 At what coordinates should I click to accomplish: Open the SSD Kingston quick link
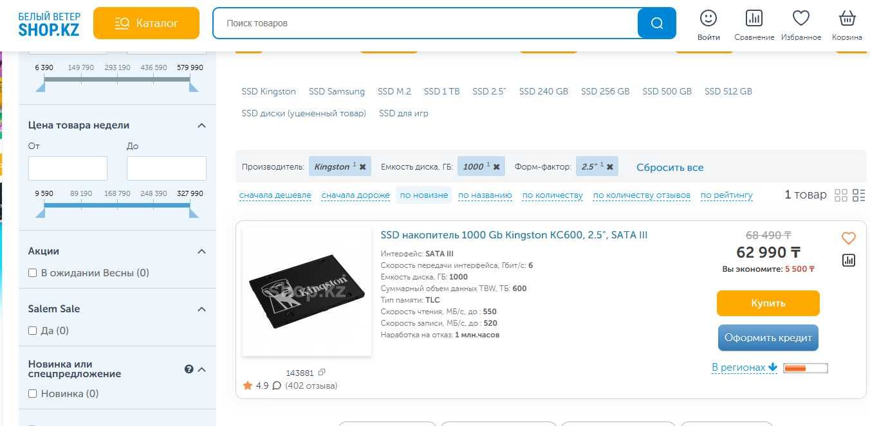coord(269,91)
